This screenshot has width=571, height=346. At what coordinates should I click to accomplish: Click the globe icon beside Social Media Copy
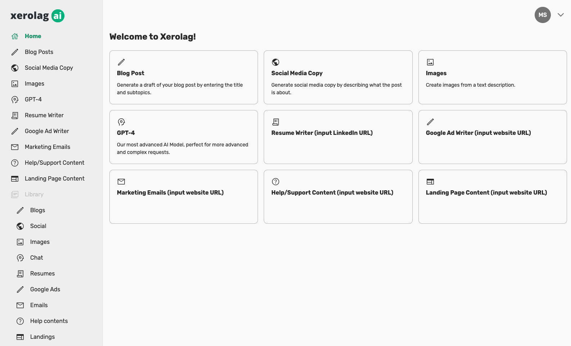pyautogui.click(x=15, y=68)
